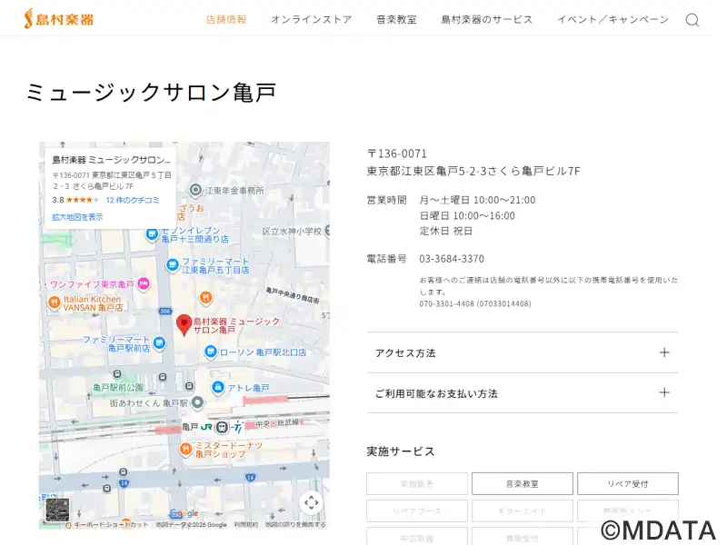Viewport: 727px width, 545px height.
Task: Click the 日曜日 10:00～16:00 hours text
Action: (467, 215)
